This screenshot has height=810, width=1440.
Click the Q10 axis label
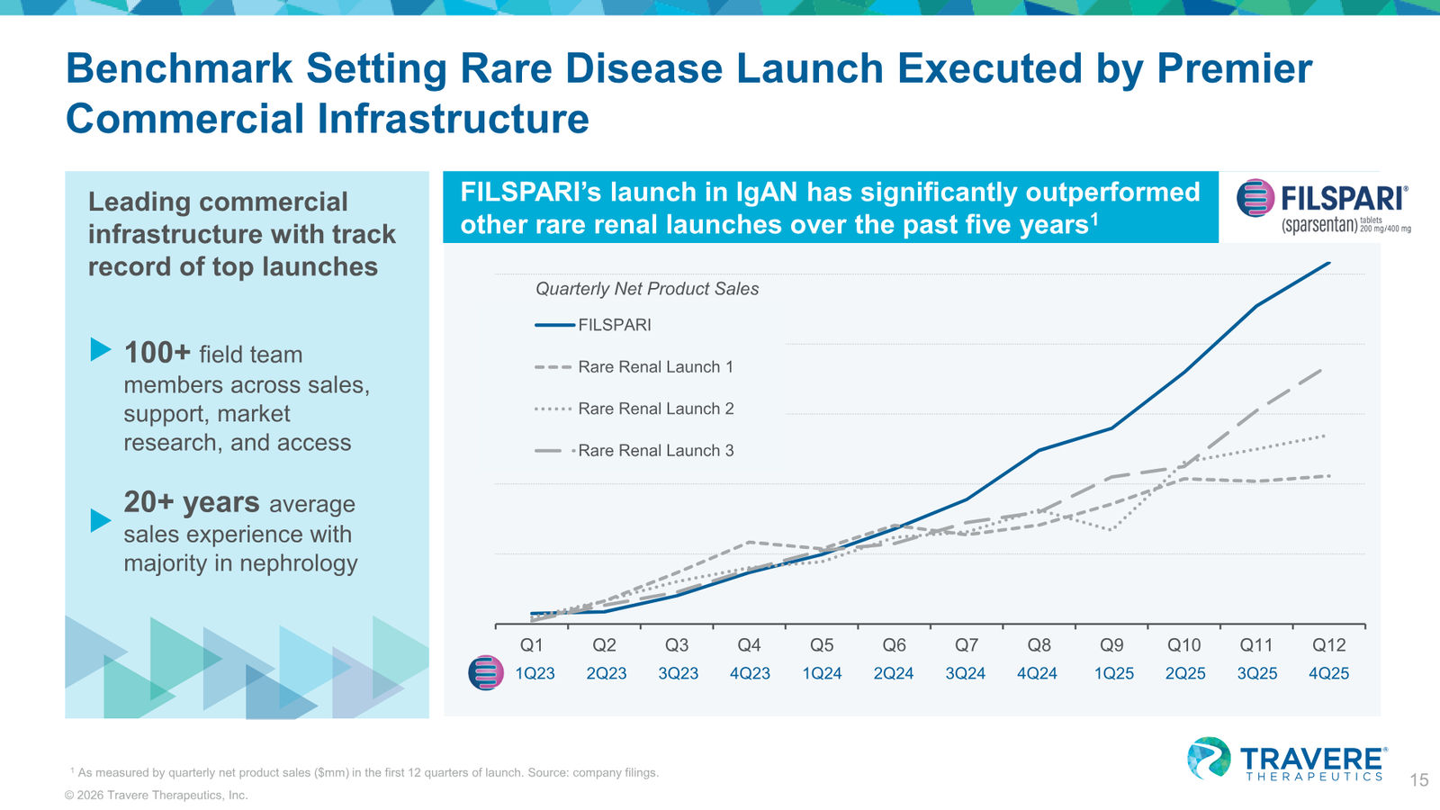pyautogui.click(x=1184, y=645)
